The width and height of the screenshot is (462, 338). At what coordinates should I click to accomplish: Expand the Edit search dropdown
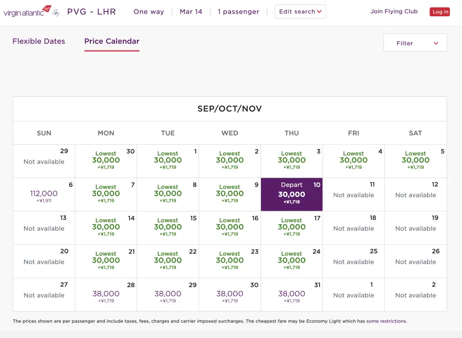pos(300,12)
